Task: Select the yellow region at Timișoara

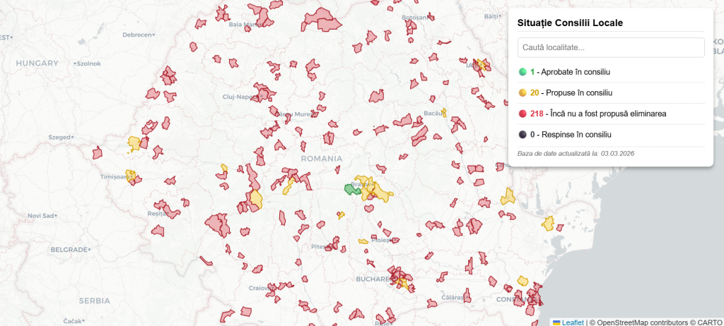Action: (130, 175)
